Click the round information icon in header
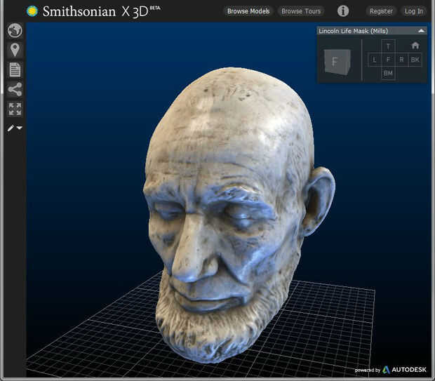Image resolution: width=435 pixels, height=381 pixels. point(343,11)
